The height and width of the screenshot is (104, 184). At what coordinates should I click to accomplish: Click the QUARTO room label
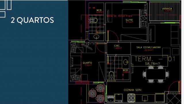point(87,63)
